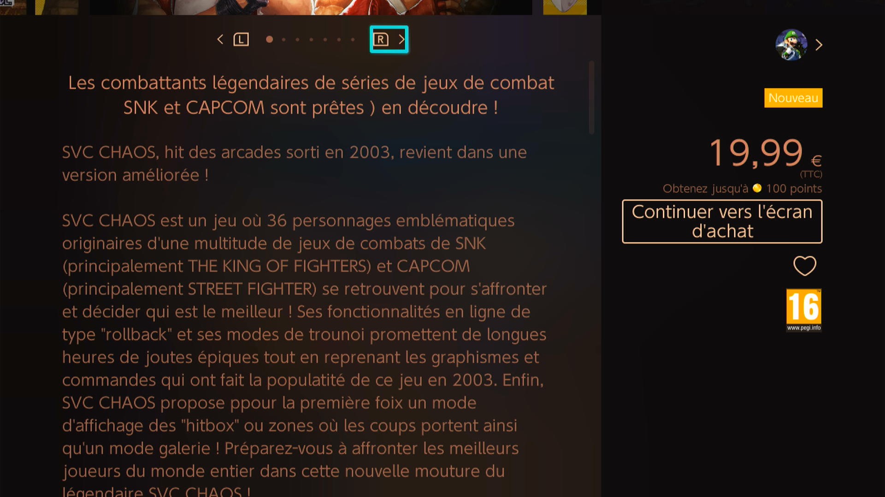885x497 pixels.
Task: Select the second pagination dot
Action: [x=283, y=40]
